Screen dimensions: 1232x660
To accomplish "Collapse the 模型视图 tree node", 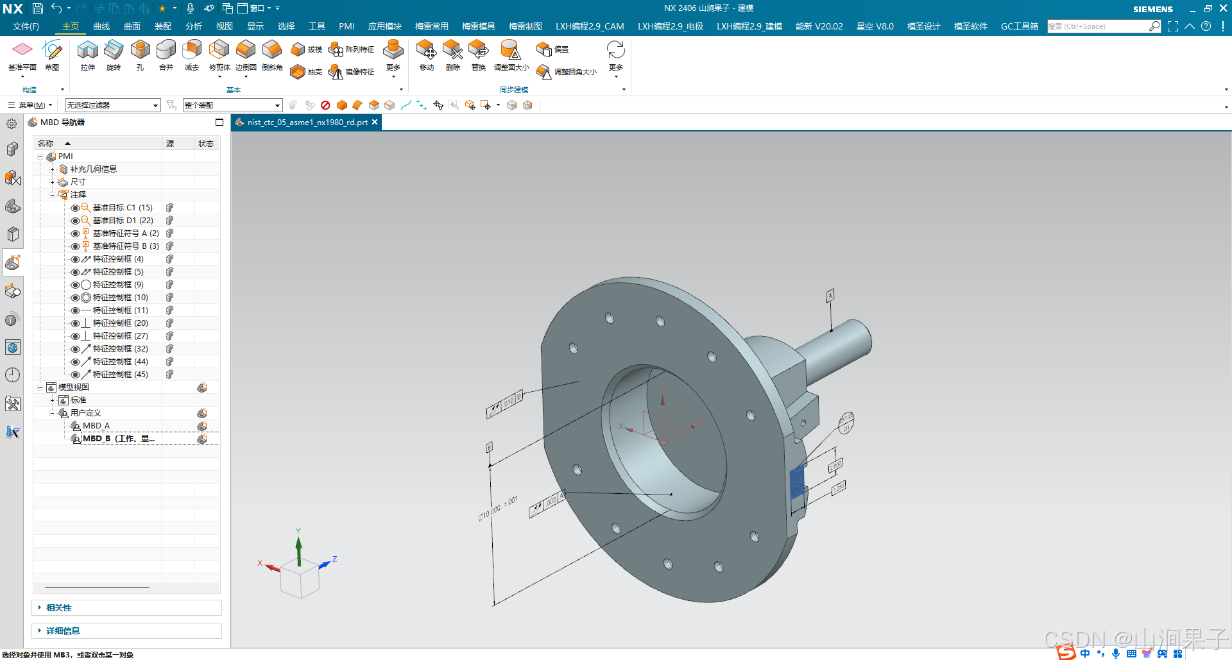I will pyautogui.click(x=40, y=387).
